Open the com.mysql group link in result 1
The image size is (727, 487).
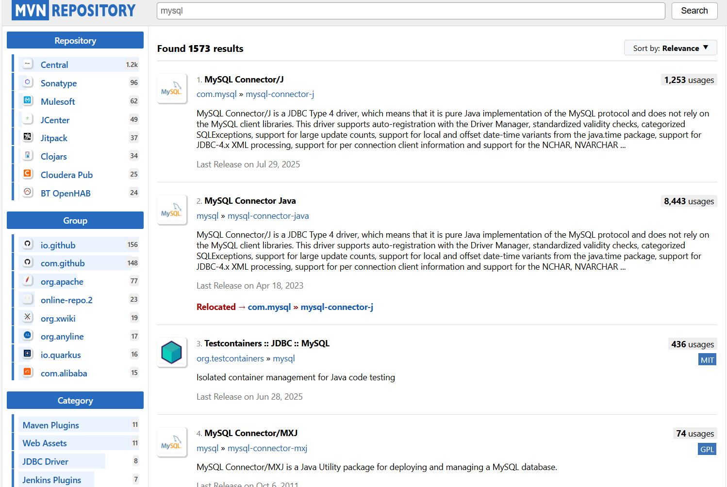(x=216, y=94)
